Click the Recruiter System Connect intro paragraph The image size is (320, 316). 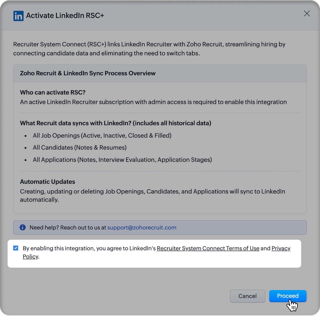point(149,49)
